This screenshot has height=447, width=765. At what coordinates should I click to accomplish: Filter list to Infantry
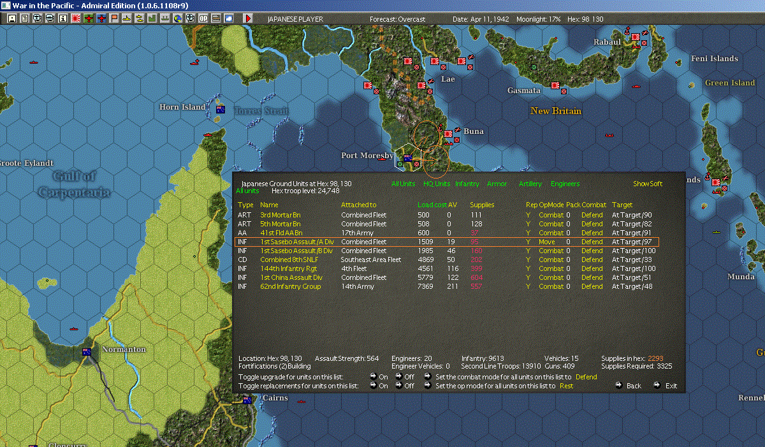[x=467, y=184]
